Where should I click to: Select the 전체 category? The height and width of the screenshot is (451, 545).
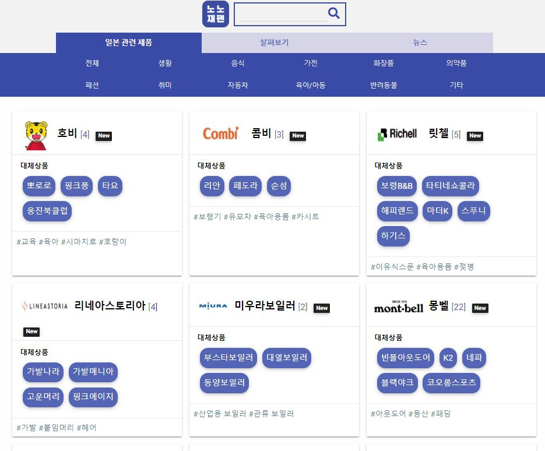[92, 63]
